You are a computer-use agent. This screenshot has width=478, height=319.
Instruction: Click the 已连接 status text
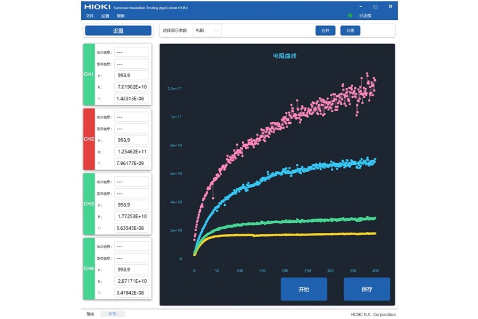click(x=365, y=15)
